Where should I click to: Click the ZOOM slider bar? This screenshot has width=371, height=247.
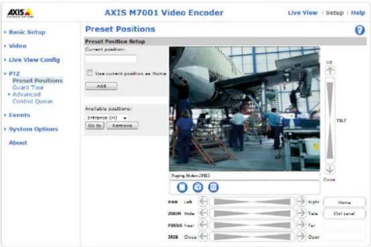(252, 213)
